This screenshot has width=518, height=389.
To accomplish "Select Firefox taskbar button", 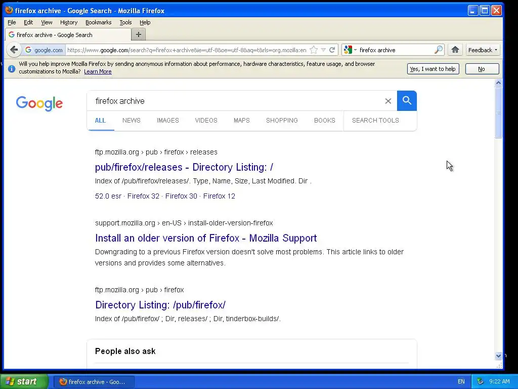I will pos(94,382).
